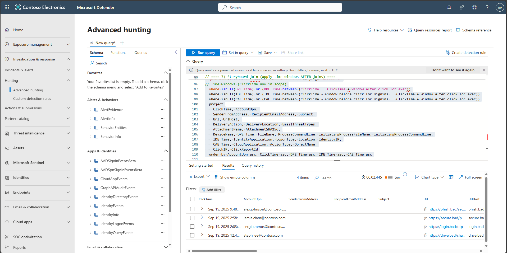The image size is (507, 253).
Task: Click the Help resources lightbulb icon
Action: (x=370, y=30)
